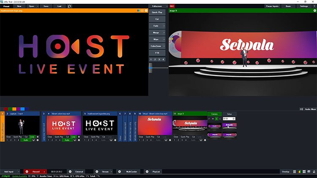Image resolution: width=317 pixels, height=178 pixels.
Task: Expand the Open preset dropdown arrow
Action: coord(38,6)
